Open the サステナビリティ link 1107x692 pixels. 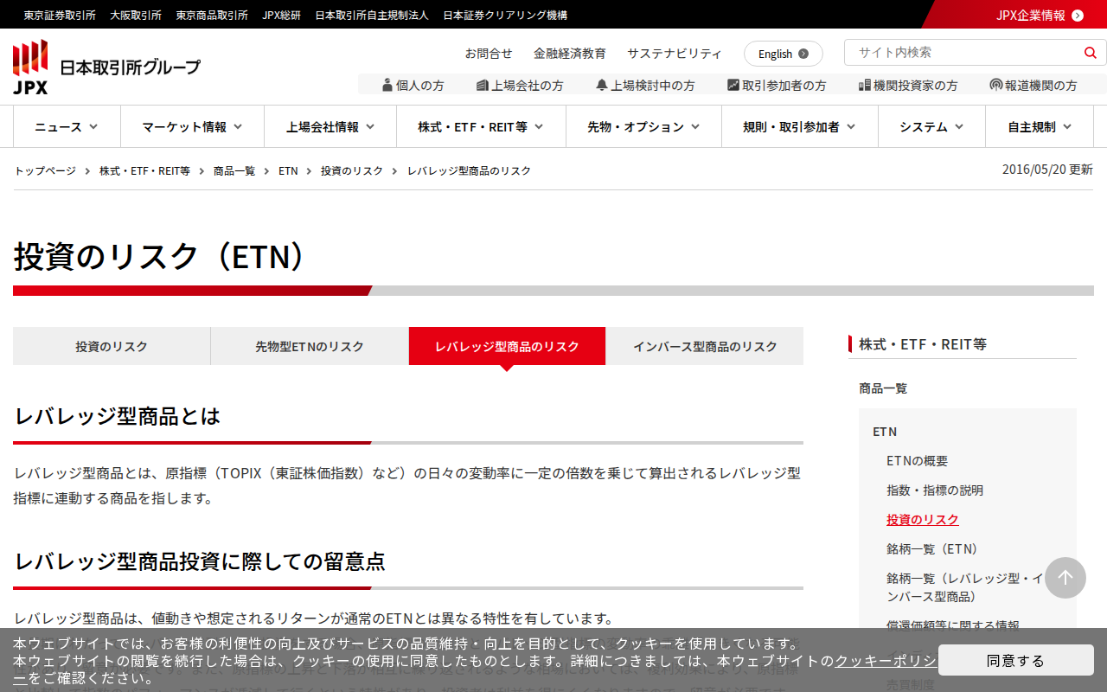tap(675, 54)
